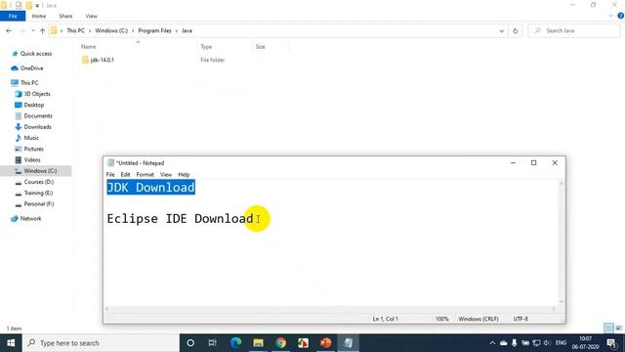The image size is (625, 352).
Task: Open the volume control in system tray
Action: (547, 343)
